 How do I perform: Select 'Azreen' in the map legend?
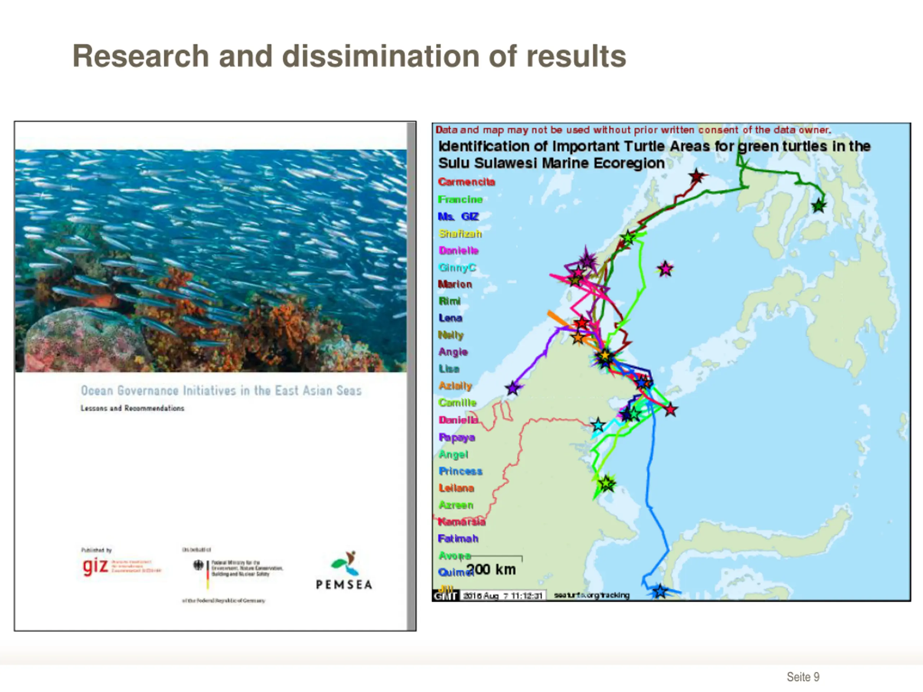(456, 505)
